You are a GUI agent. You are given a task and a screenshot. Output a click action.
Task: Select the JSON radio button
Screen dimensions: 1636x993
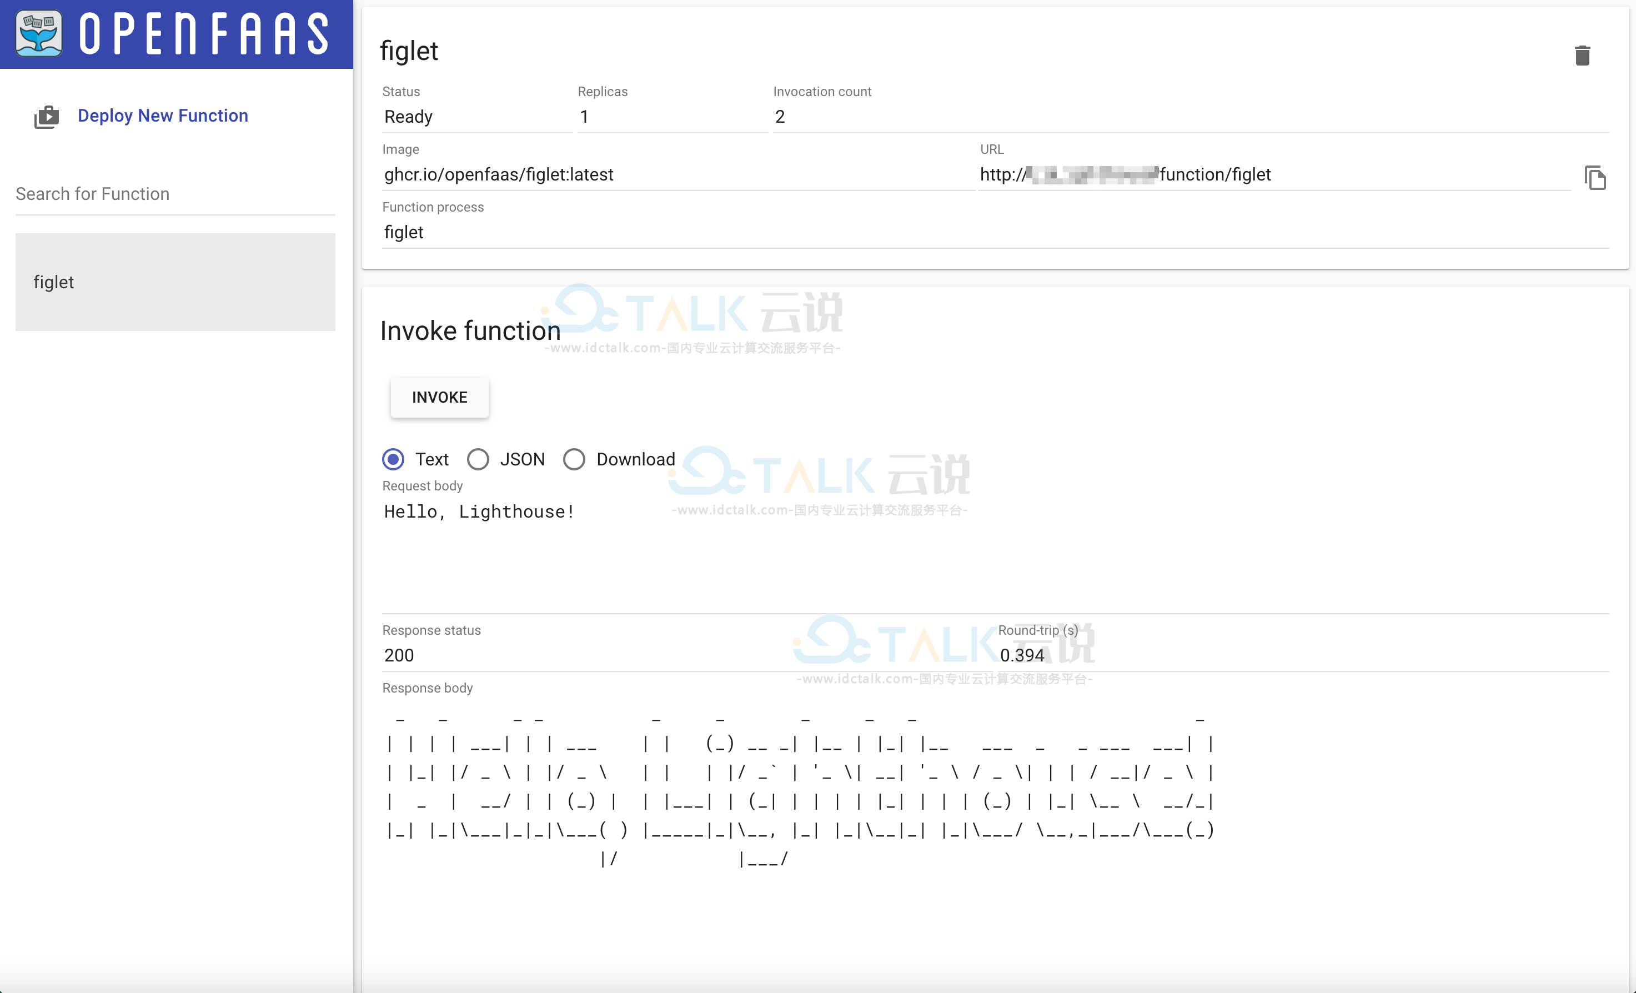[478, 458]
